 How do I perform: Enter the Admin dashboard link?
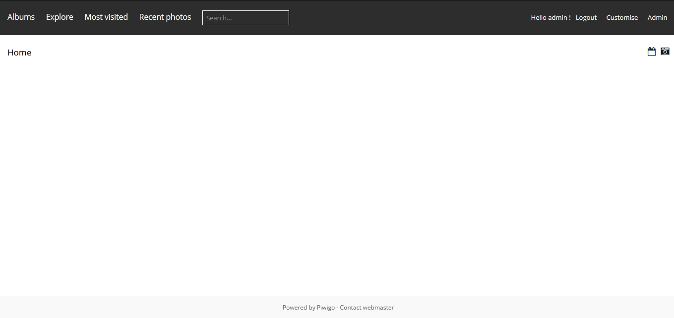tap(657, 18)
